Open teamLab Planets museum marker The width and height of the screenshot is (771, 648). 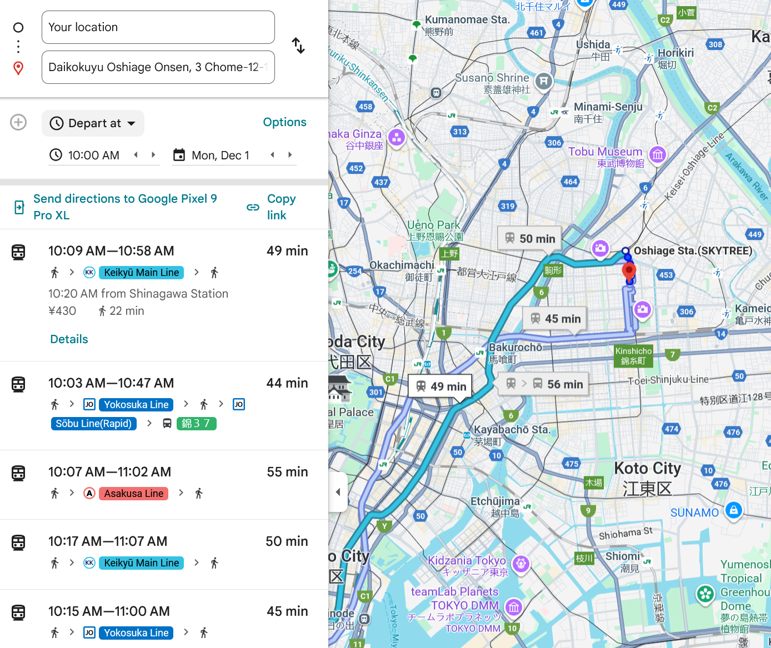tap(514, 607)
